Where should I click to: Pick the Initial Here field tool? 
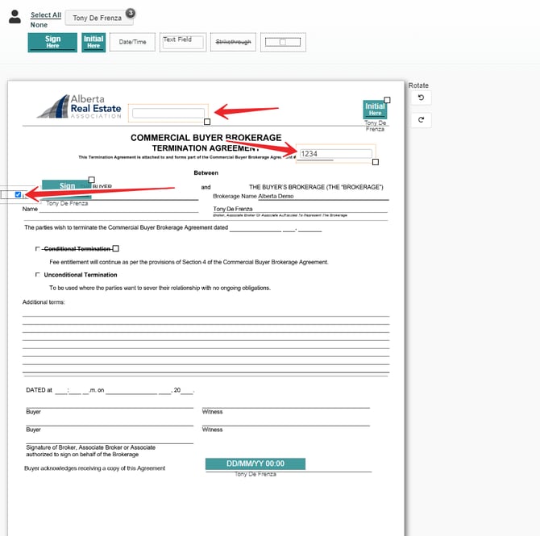click(x=93, y=42)
